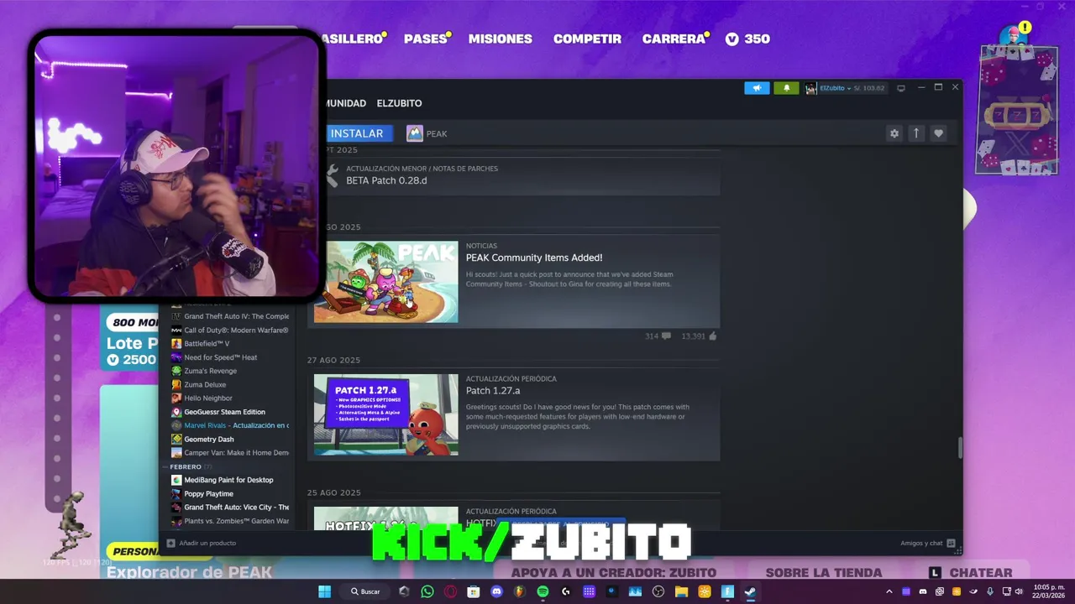Open the Patch 1.27.a thumbnail
1075x604 pixels.
386,414
